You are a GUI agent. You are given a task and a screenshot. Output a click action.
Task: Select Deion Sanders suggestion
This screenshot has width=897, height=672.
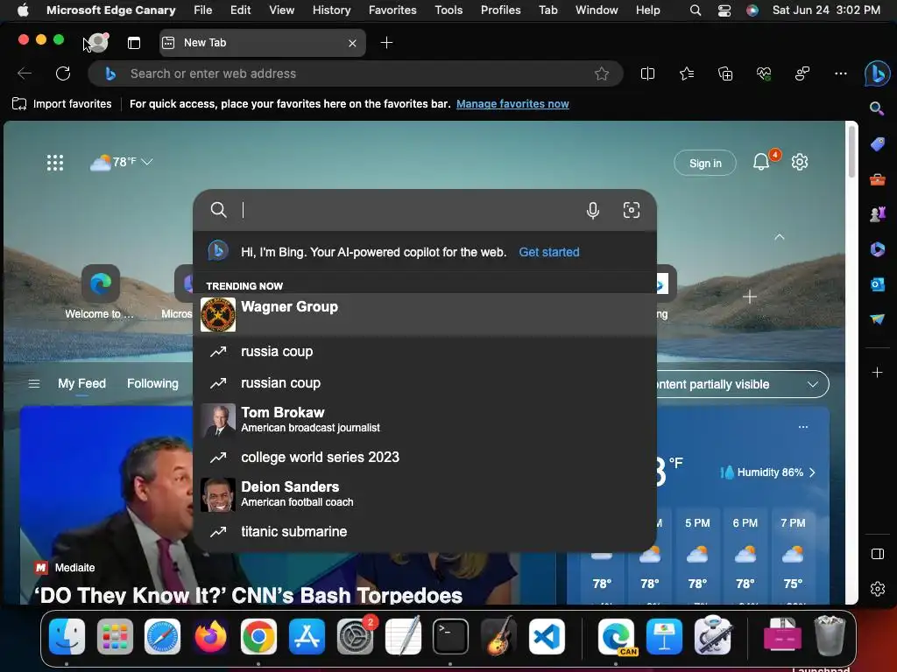(x=425, y=493)
